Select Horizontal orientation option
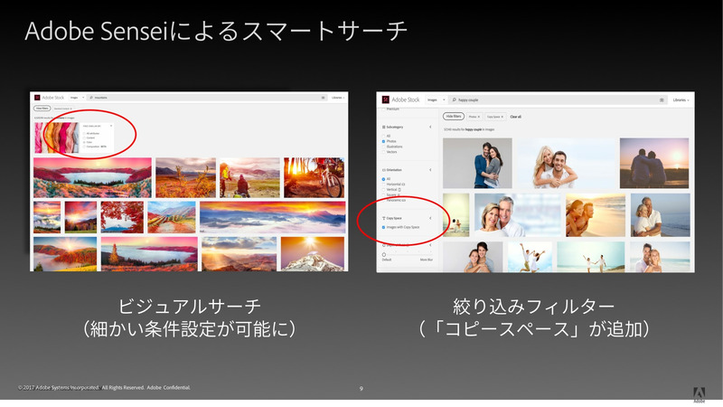Viewport: 723px width, 407px height. coord(383,185)
